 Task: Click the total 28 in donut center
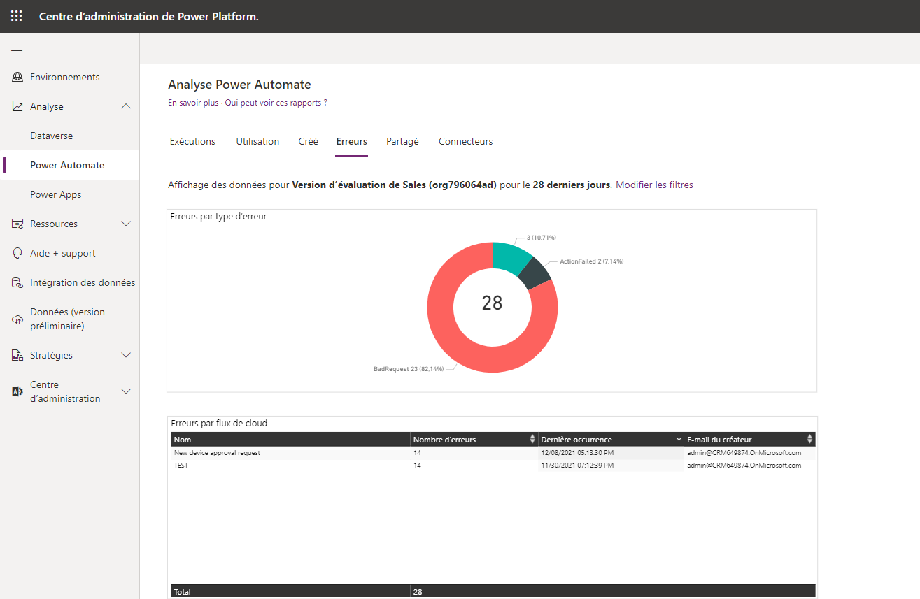point(492,303)
